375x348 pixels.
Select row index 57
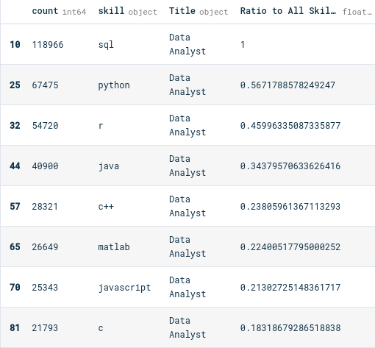15,207
